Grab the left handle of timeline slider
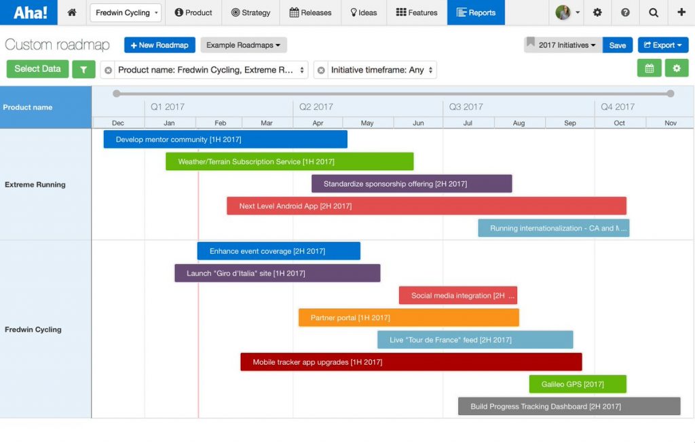Image resolution: width=695 pixels, height=443 pixels. click(x=117, y=94)
